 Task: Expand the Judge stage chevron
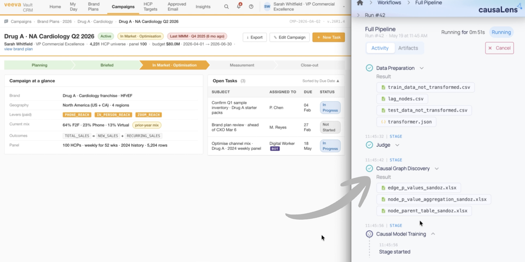397,145
